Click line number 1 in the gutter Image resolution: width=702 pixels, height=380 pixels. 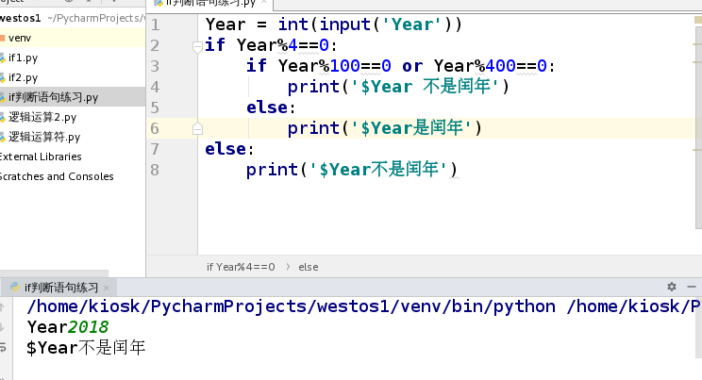(x=155, y=25)
